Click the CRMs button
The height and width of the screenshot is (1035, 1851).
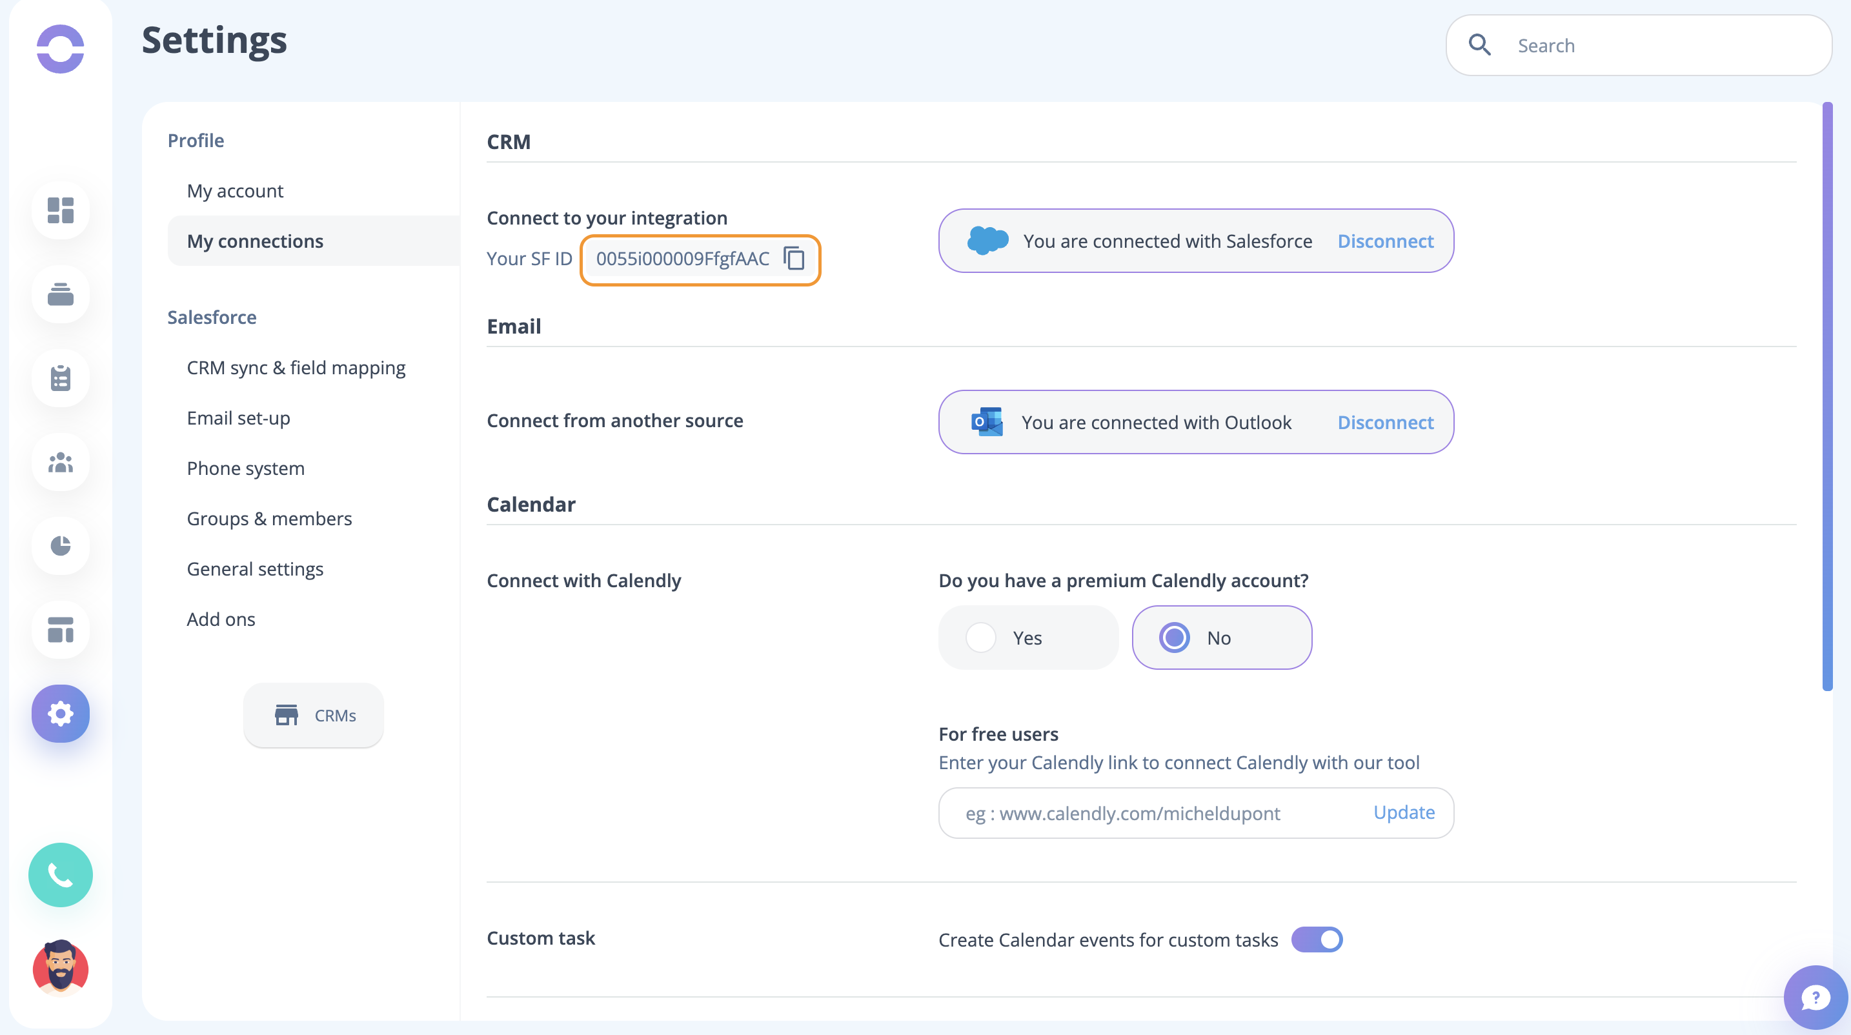pyautogui.click(x=313, y=716)
